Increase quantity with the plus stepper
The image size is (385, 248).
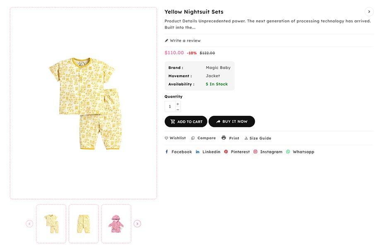[178, 104]
